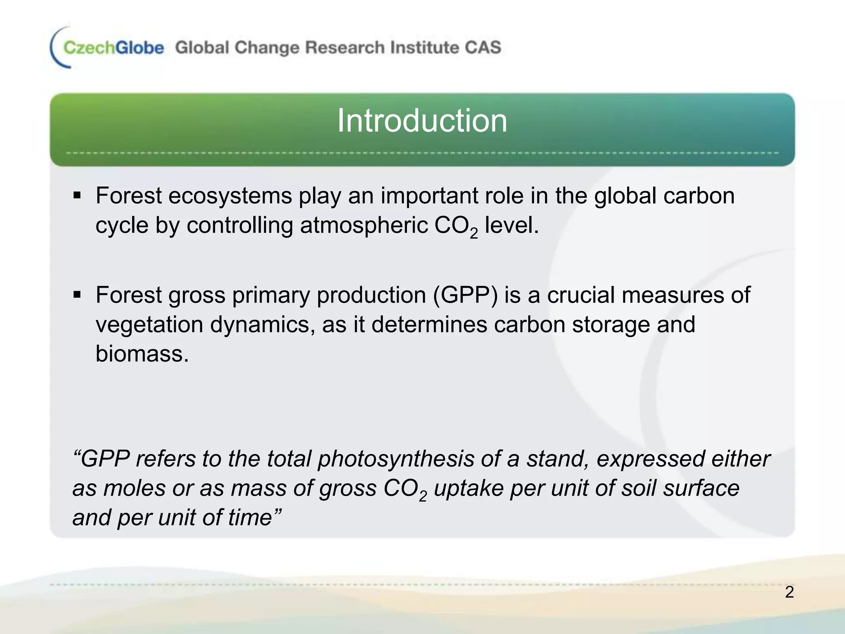This screenshot has height=634, width=845.
Task: Click the second square bullet marker
Action: pos(77,295)
